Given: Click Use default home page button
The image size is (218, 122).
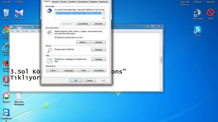Looking at the screenshot, I should pyautogui.click(x=83, y=24).
